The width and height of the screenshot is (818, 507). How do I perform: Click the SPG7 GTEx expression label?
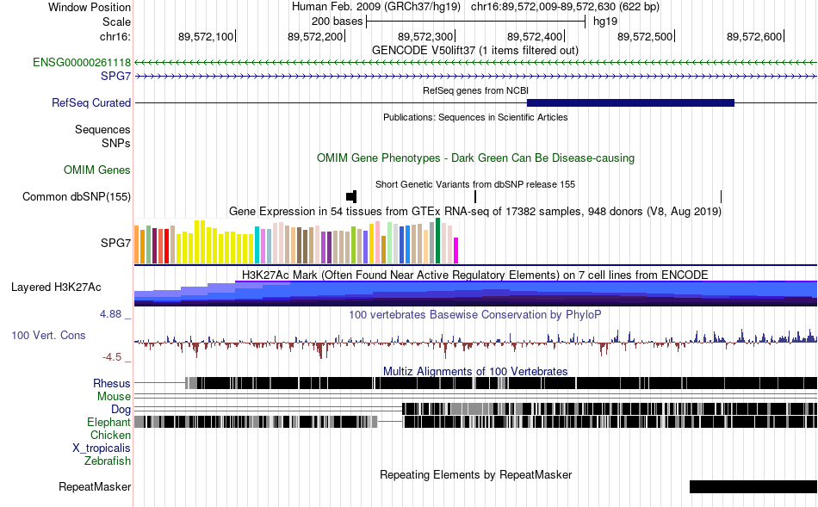pyautogui.click(x=116, y=243)
